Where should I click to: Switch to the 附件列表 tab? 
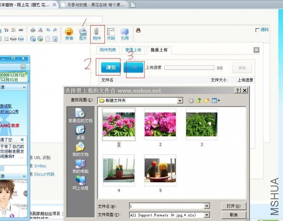point(108,50)
